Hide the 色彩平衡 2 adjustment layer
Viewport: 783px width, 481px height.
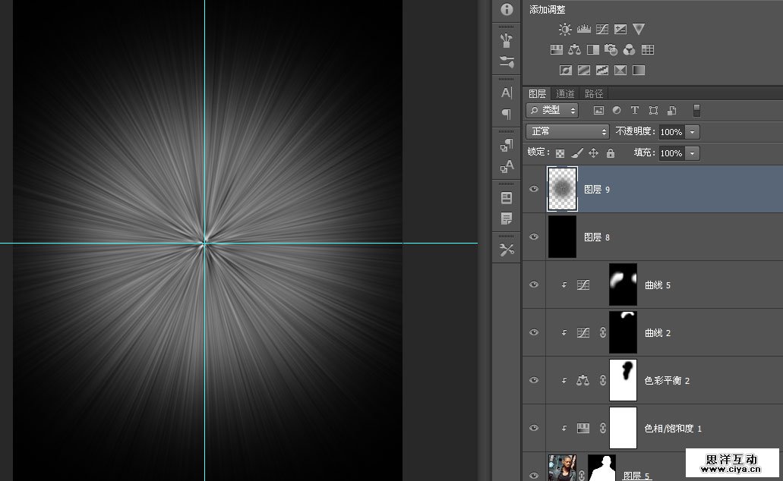[534, 381]
